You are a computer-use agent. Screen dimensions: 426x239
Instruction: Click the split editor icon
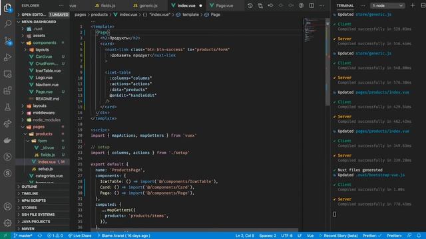click(312, 5)
